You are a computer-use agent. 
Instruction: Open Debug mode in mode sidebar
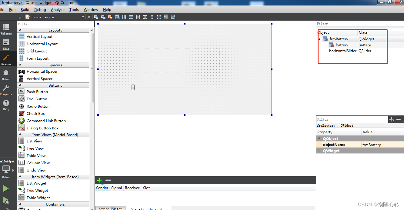(x=6, y=75)
